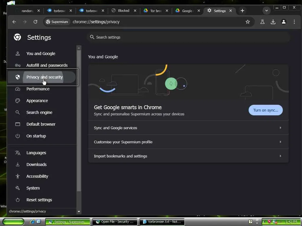This screenshot has width=302, height=226.
Task: Open On startup settings
Action: pos(36,136)
